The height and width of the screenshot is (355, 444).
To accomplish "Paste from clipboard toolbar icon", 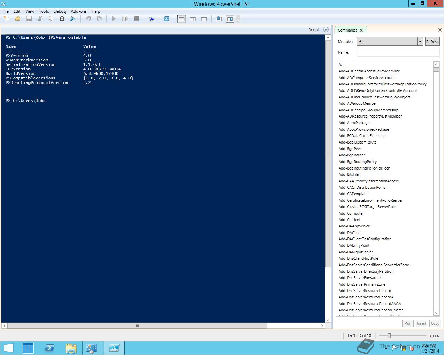I will [62, 19].
